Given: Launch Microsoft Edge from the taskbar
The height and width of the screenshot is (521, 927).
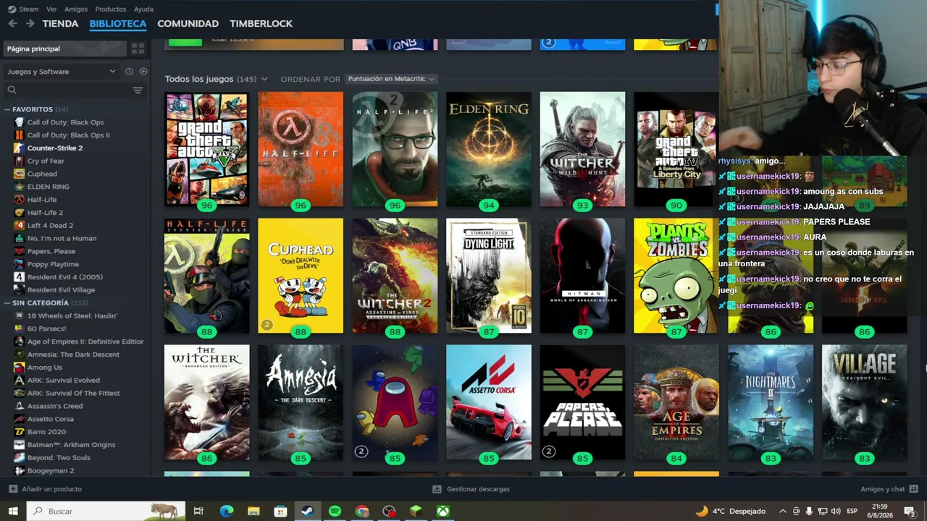Looking at the screenshot, I should (x=227, y=511).
